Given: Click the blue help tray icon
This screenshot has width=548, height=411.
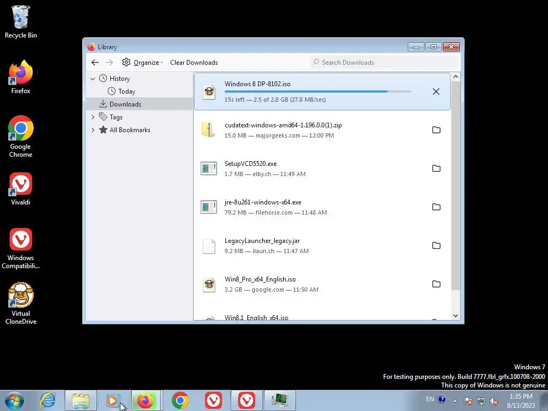Looking at the screenshot, I should click(x=442, y=399).
